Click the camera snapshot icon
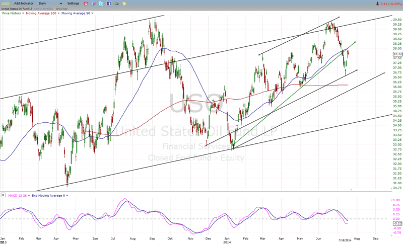The height and width of the screenshot is (244, 403). point(117,4)
